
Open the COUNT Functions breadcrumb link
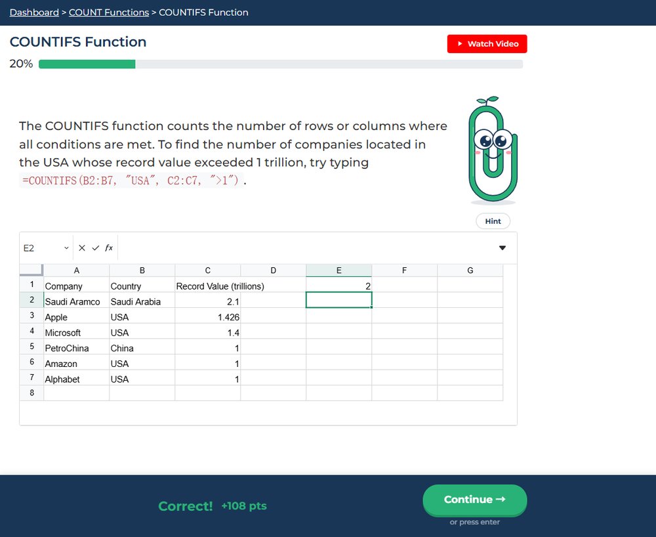tap(109, 12)
